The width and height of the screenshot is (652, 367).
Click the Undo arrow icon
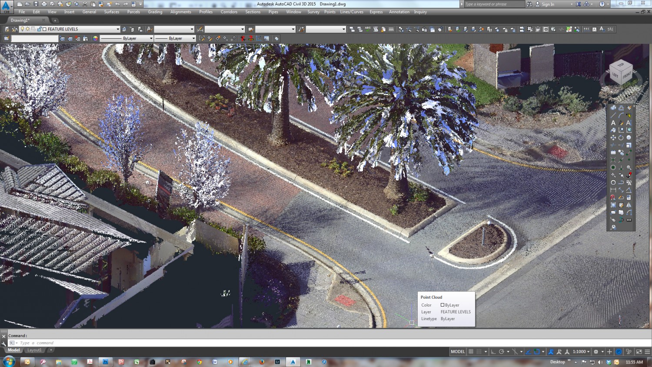(x=117, y=4)
